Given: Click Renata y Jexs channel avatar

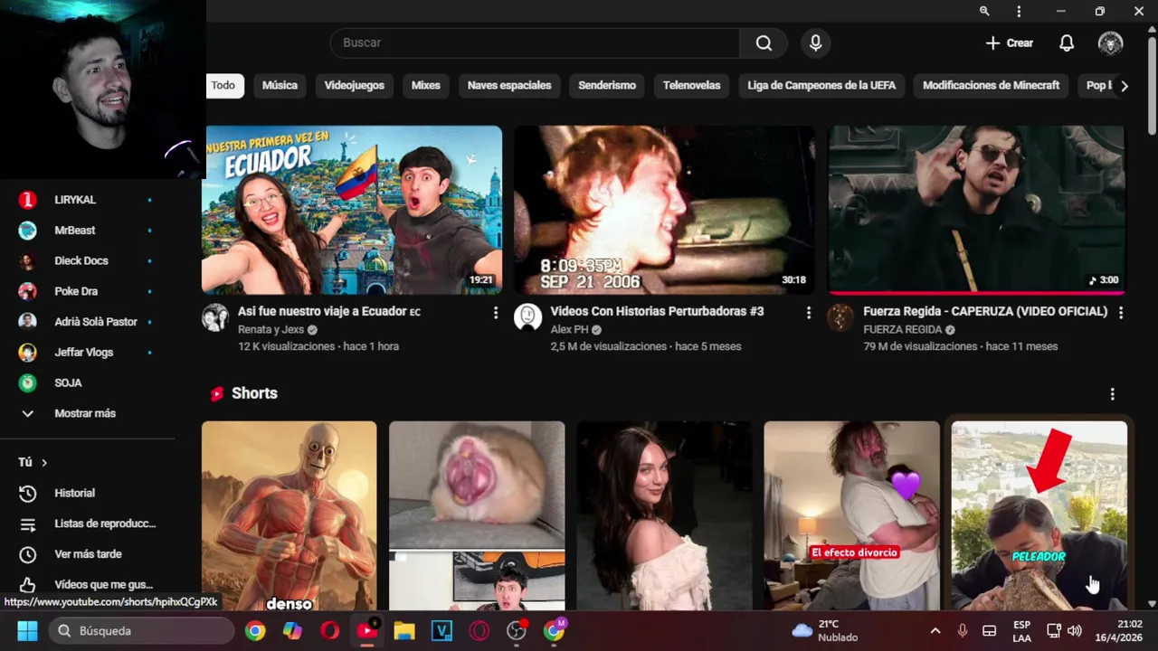Looking at the screenshot, I should pyautogui.click(x=215, y=317).
